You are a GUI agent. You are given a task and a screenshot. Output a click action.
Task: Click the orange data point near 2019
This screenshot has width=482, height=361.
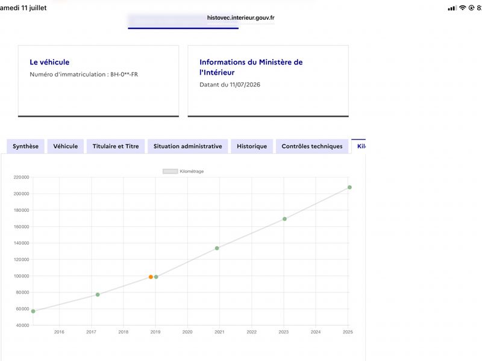pos(151,277)
